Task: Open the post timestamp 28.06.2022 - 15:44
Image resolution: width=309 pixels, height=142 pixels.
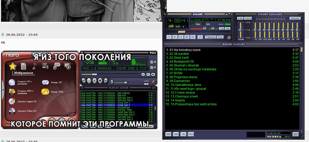Action: click(x=22, y=35)
